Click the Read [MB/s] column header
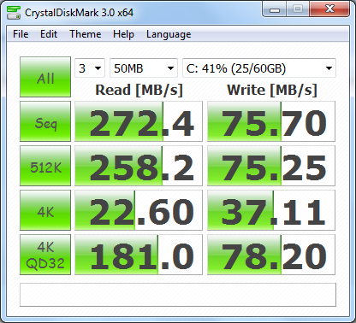The width and height of the screenshot is (356, 323). click(x=139, y=90)
